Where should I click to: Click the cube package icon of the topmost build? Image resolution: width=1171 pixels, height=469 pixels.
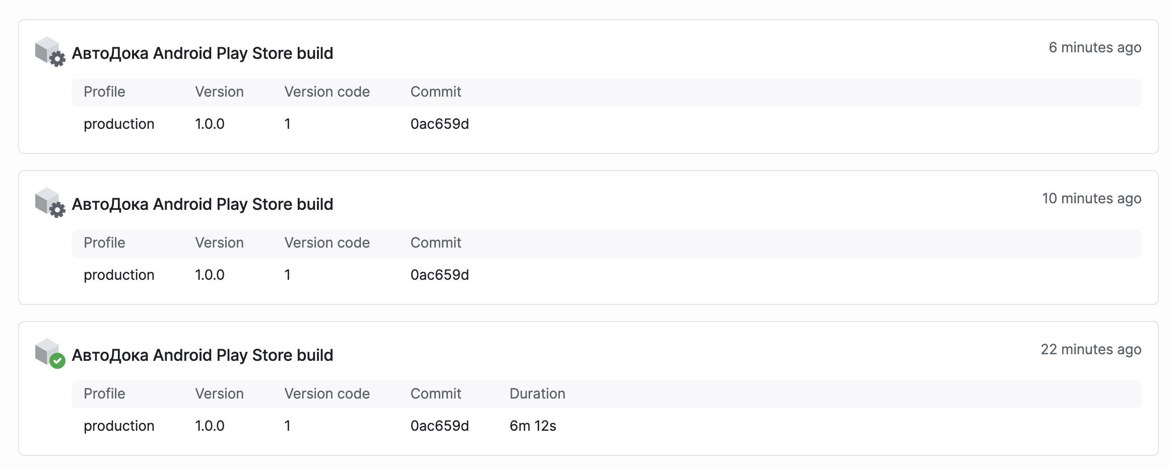[47, 49]
